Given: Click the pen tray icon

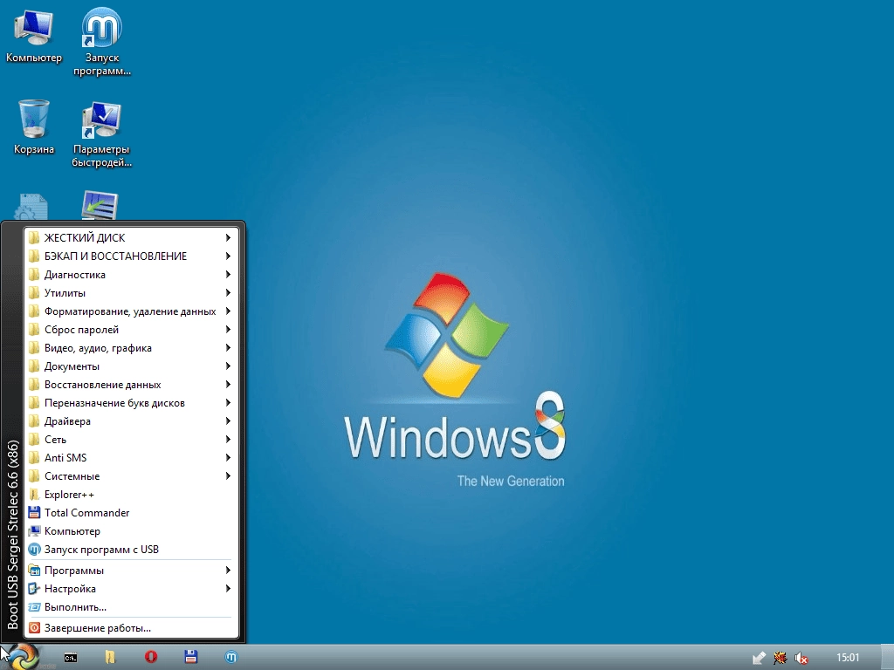Looking at the screenshot, I should 759,658.
